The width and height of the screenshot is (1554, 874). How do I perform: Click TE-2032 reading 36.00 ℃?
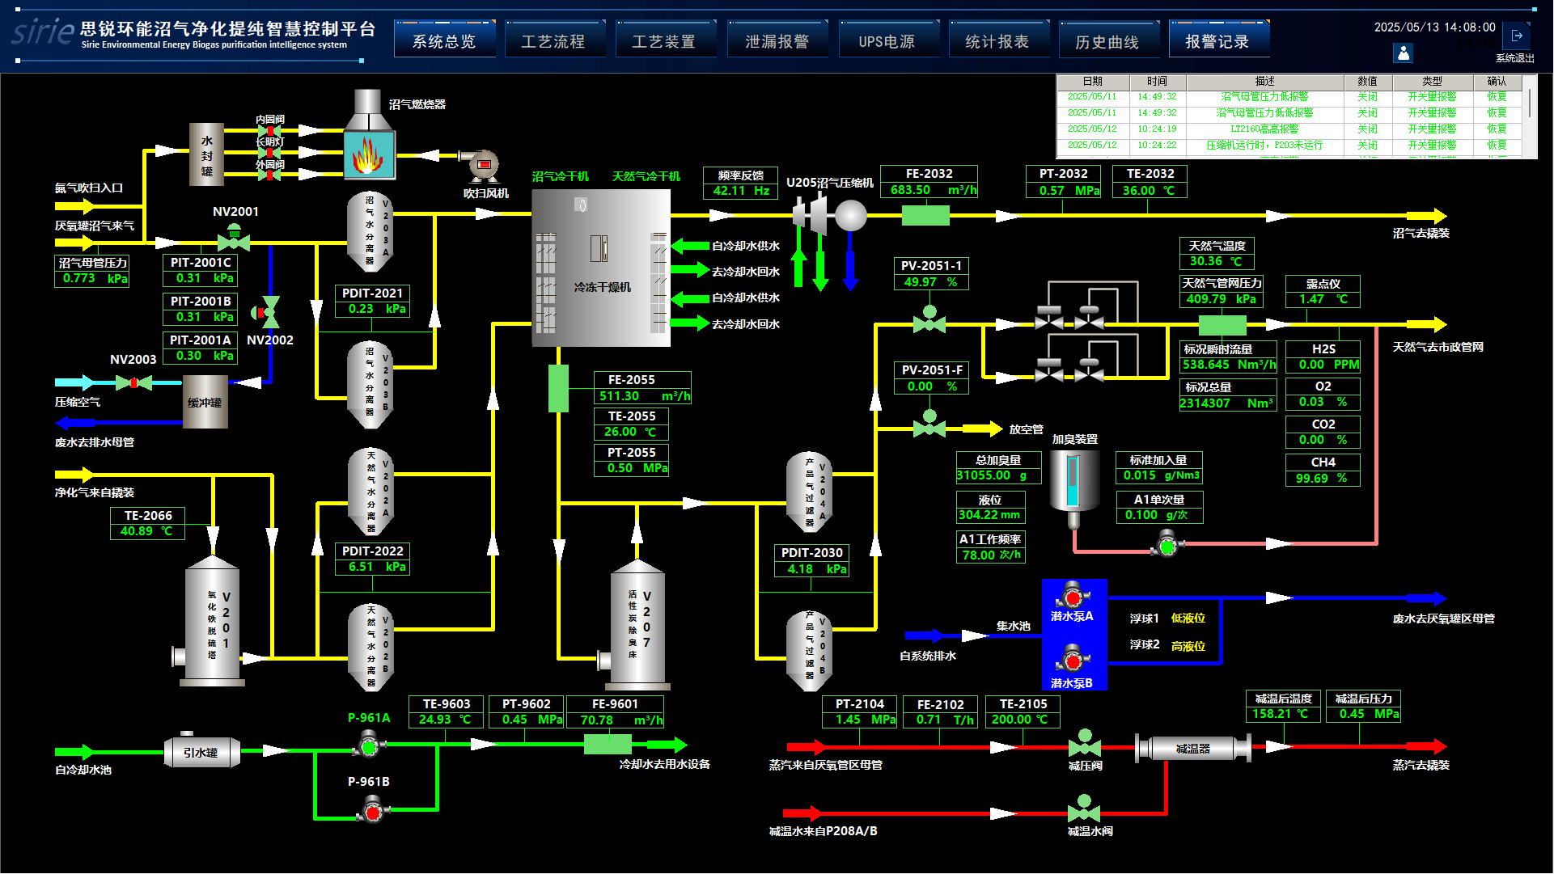tap(1150, 190)
